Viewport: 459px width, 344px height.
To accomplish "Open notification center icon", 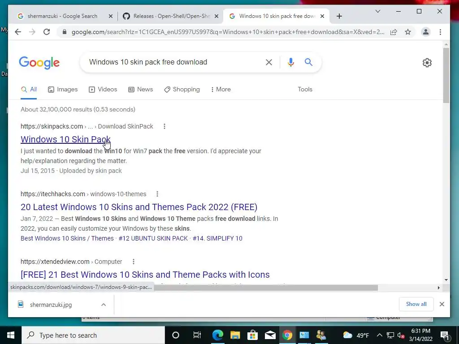I will pyautogui.click(x=445, y=335).
